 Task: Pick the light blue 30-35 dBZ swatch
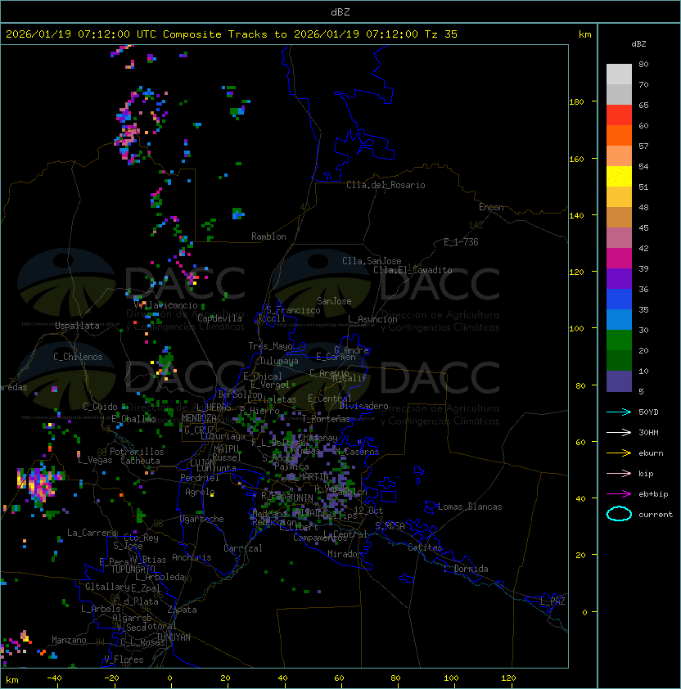619,320
